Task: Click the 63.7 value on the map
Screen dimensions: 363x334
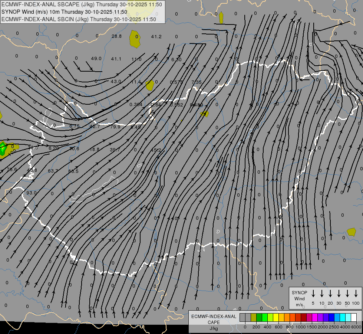Action: click(53, 171)
